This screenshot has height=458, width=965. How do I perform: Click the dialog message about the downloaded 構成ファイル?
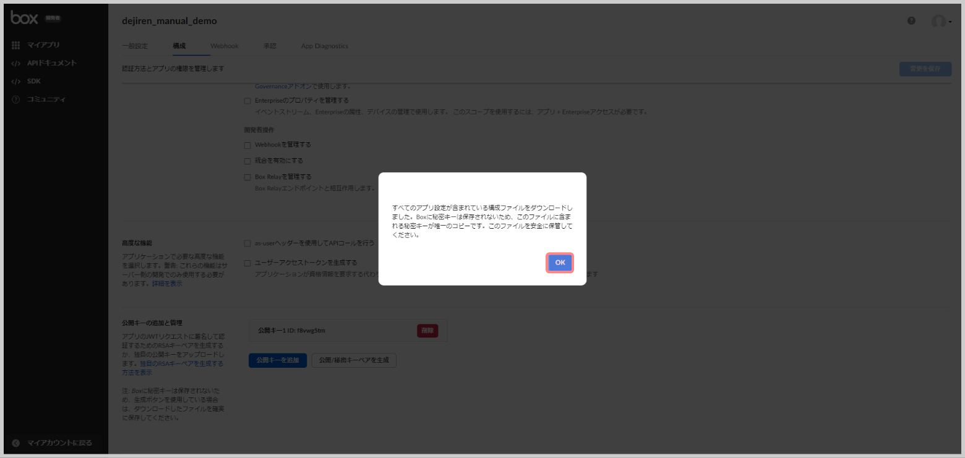pyautogui.click(x=482, y=221)
